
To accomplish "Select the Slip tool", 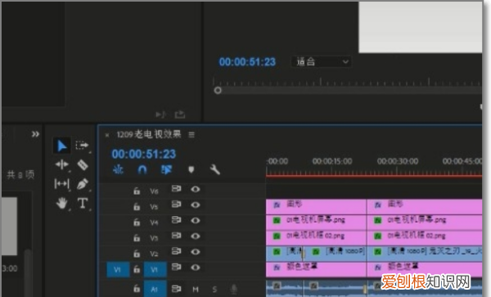I will coord(61,184).
